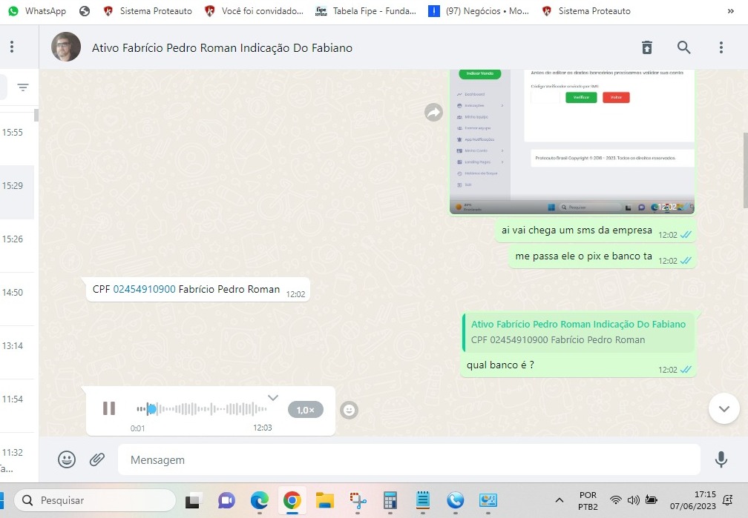Click the forward arrow beside image

pyautogui.click(x=434, y=112)
